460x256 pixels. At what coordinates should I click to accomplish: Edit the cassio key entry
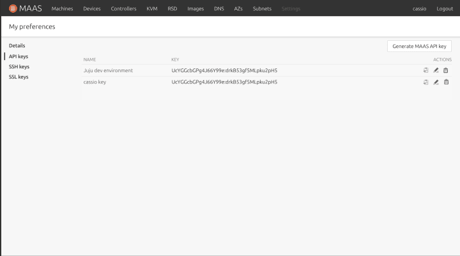436,82
